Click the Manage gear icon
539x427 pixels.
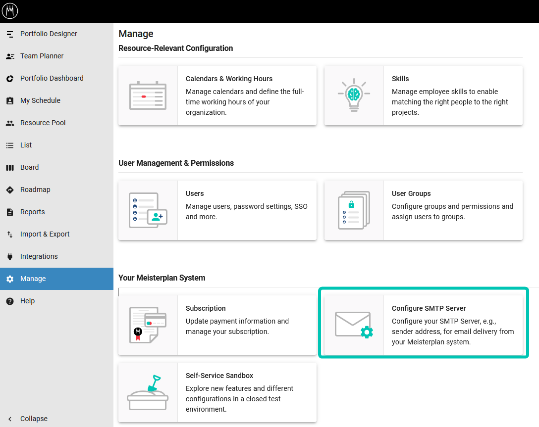10,279
